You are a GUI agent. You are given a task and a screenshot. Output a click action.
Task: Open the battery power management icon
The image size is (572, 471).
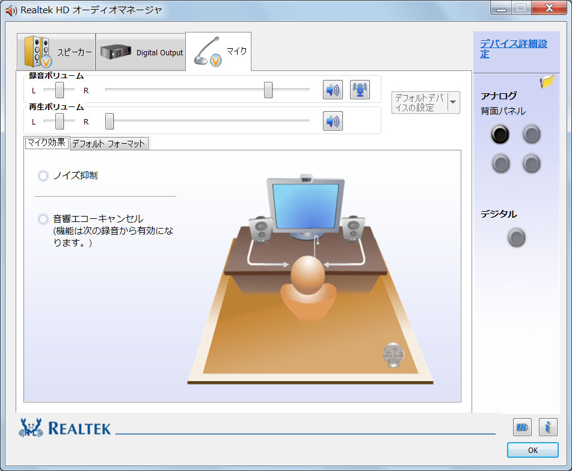(522, 427)
